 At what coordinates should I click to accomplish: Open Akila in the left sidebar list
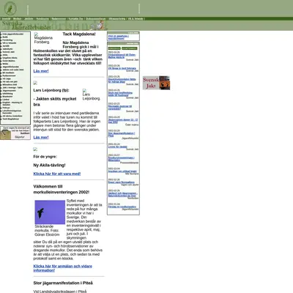[x=5, y=55]
